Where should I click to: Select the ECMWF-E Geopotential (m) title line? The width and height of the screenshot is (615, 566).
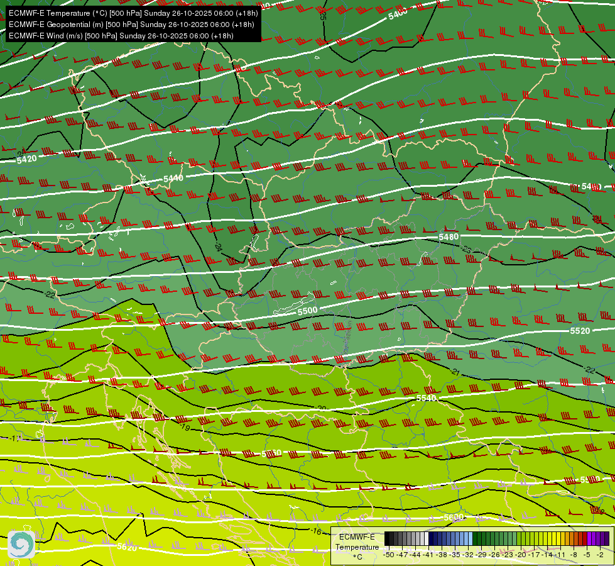[131, 25]
